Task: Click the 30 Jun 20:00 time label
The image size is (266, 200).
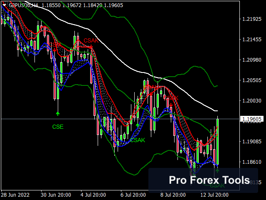Action: pos(56,195)
